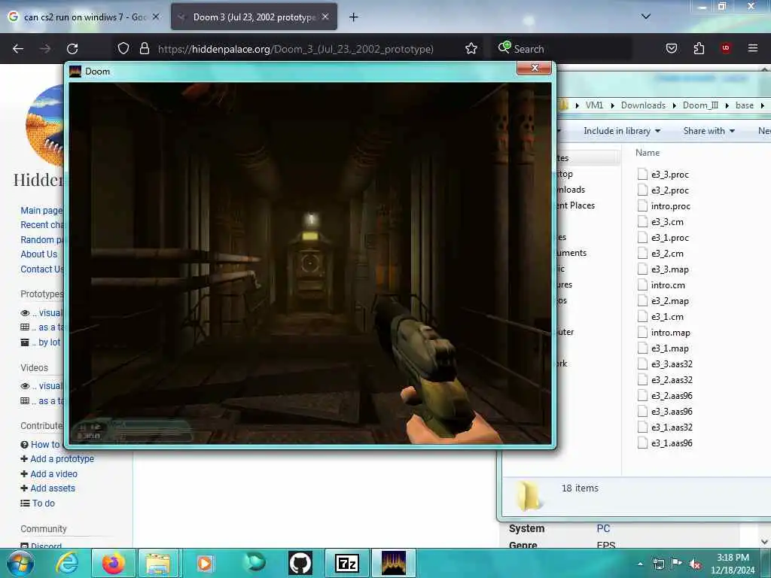The height and width of the screenshot is (578, 771).
Task: Open tracking protection shield icon
Action: pyautogui.click(x=123, y=48)
